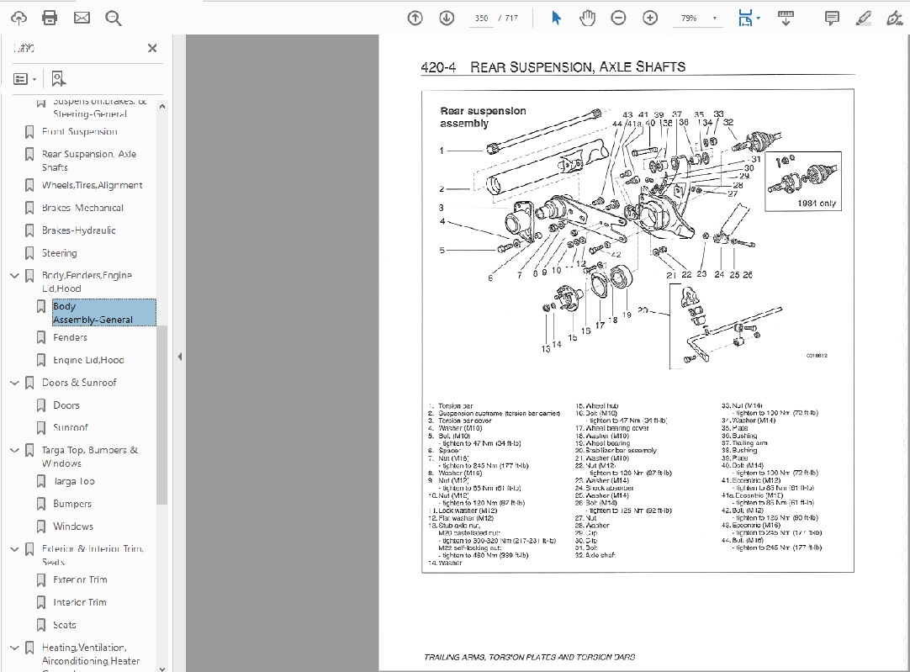This screenshot has width=910, height=672.
Task: Go to previous page arrow
Action: tap(415, 18)
